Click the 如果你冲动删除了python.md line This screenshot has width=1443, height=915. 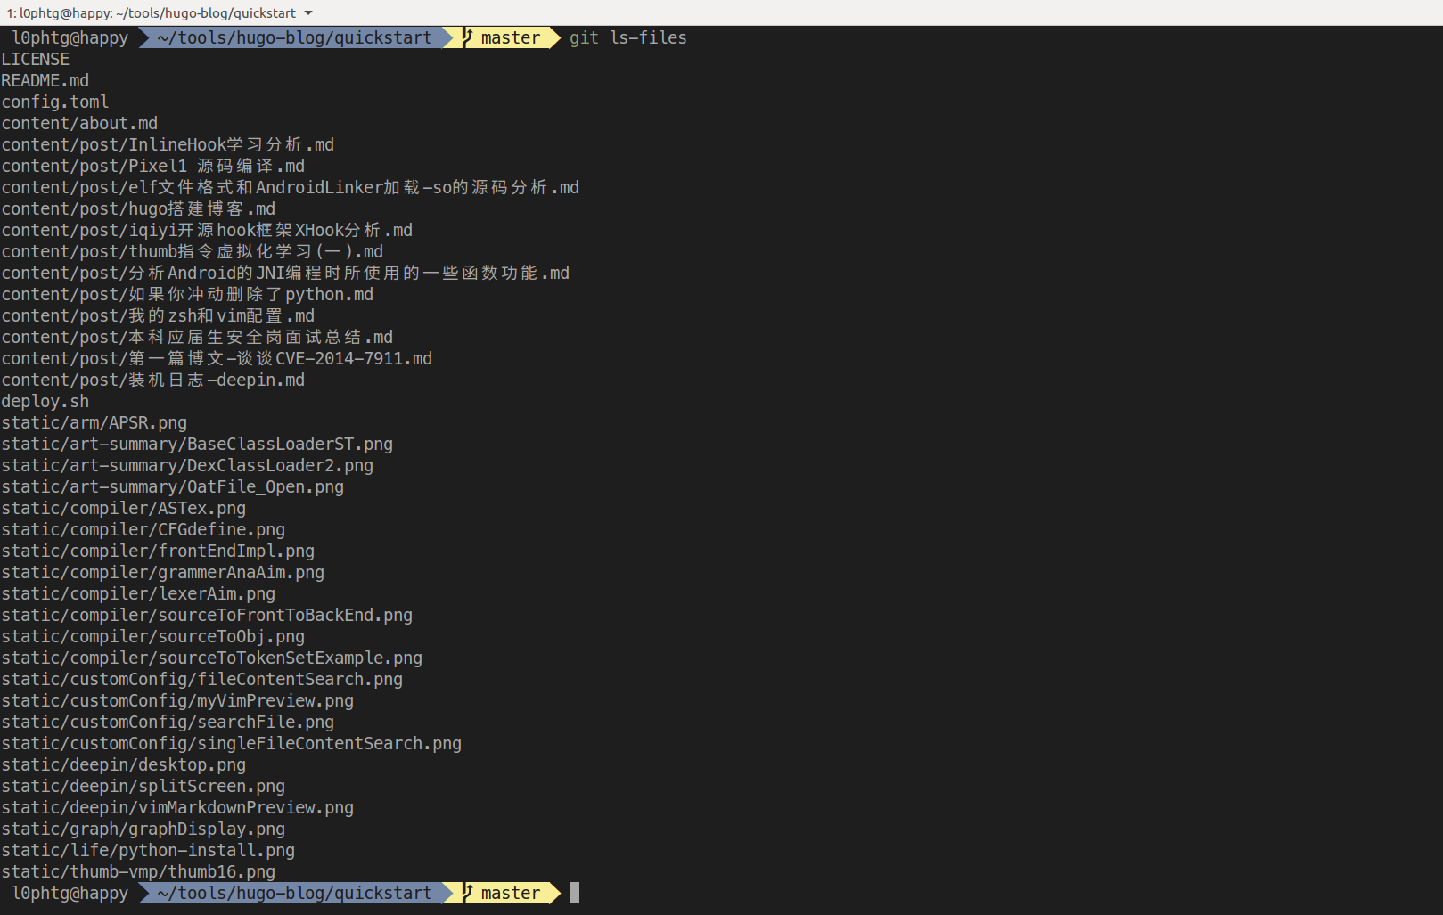coord(187,294)
